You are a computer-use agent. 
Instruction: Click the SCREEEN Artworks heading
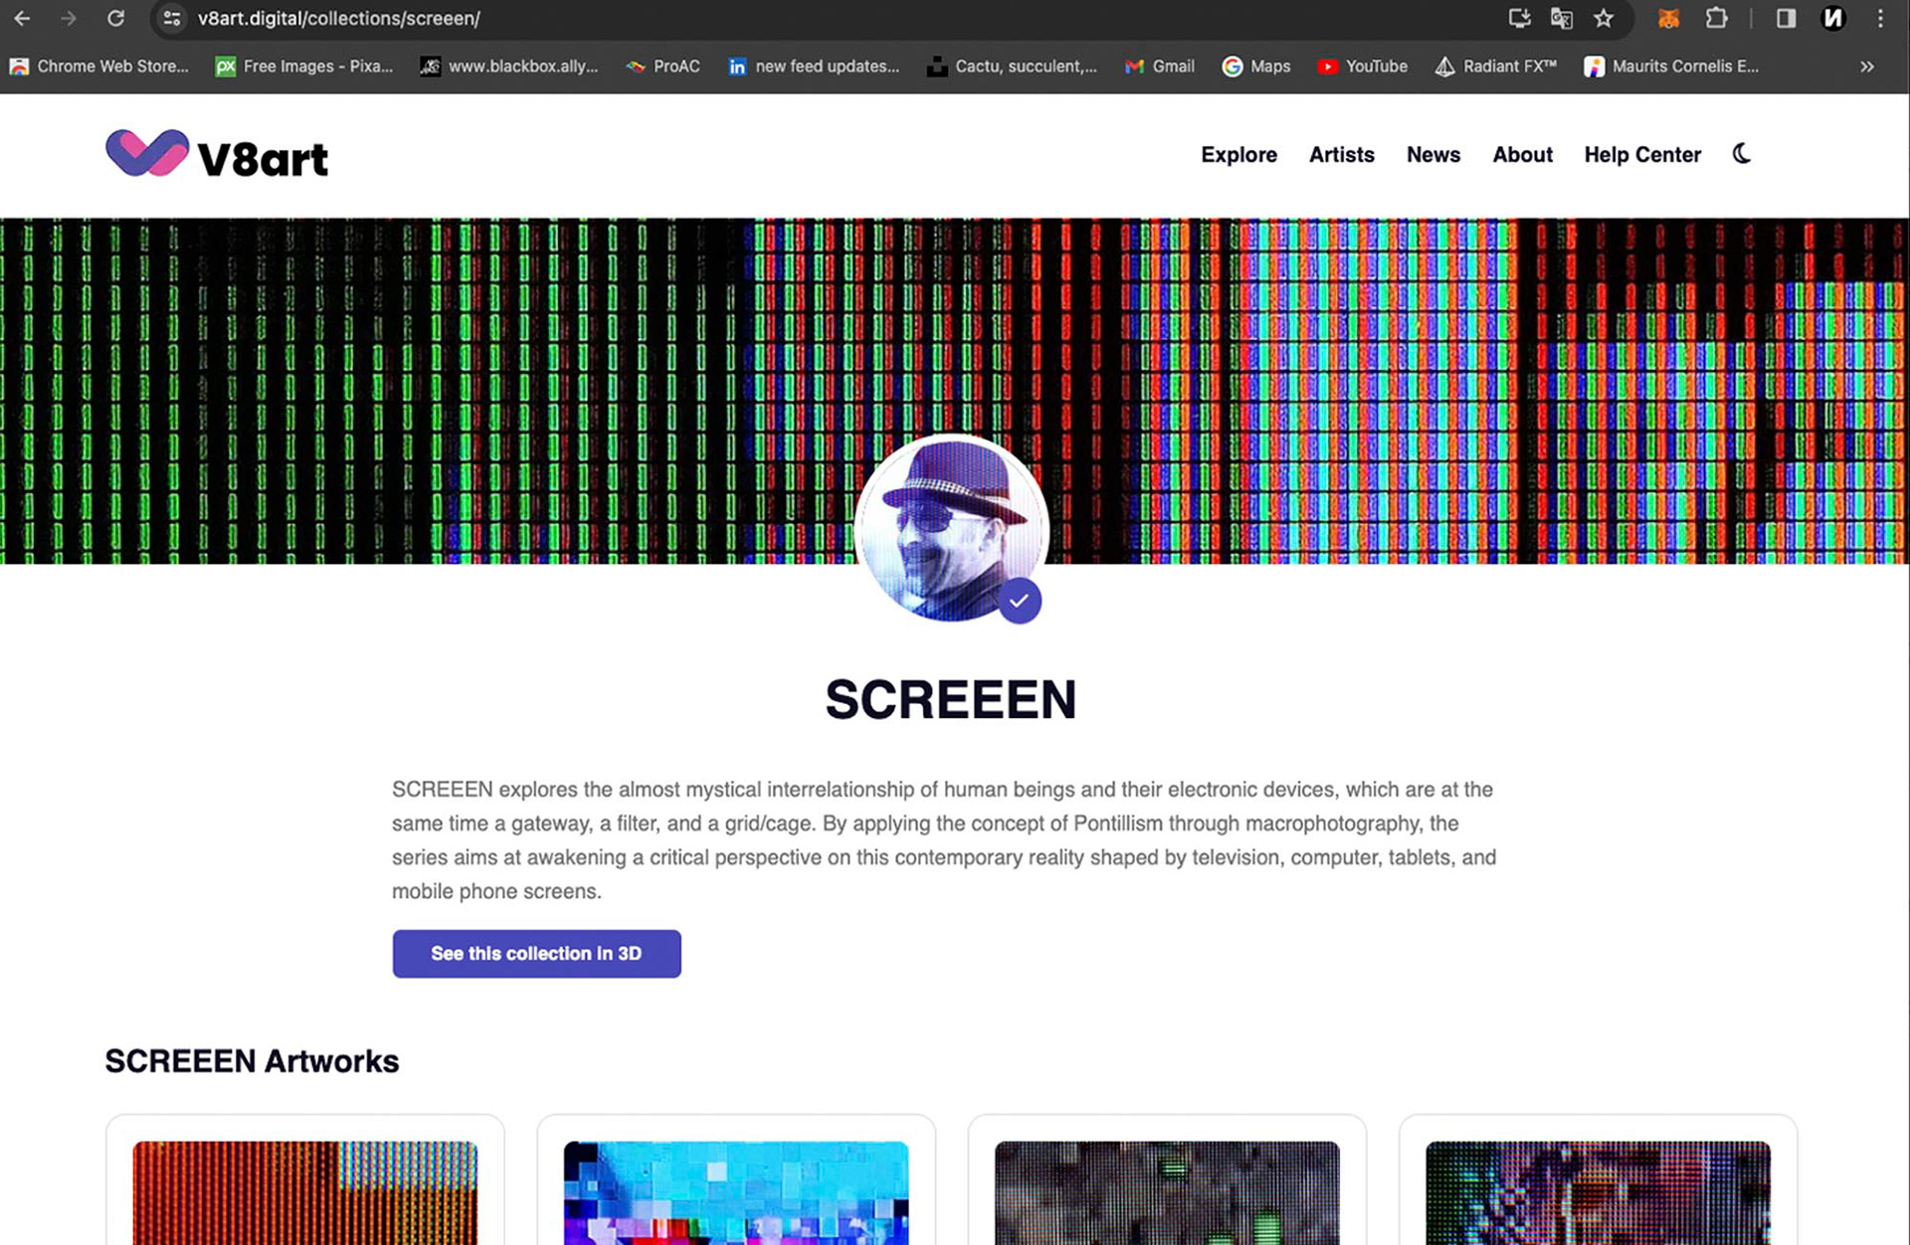coord(252,1061)
